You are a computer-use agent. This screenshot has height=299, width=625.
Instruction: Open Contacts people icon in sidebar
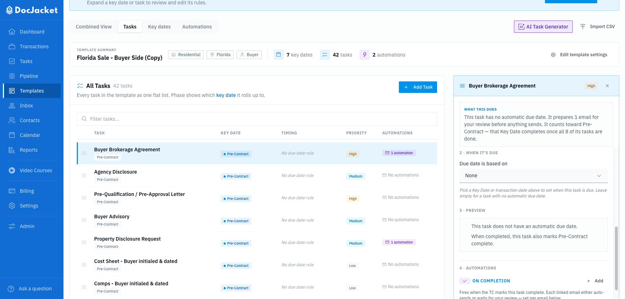click(12, 120)
